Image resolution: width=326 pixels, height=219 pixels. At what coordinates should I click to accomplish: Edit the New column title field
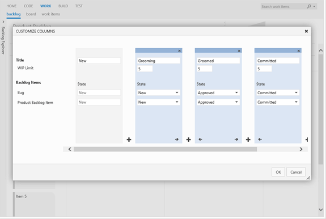click(x=99, y=61)
